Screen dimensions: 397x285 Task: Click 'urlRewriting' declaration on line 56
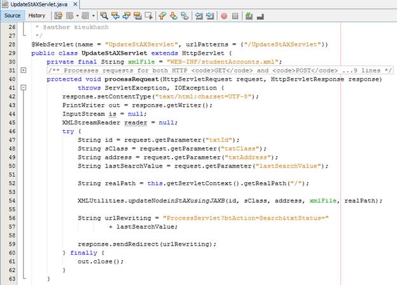coord(128,218)
